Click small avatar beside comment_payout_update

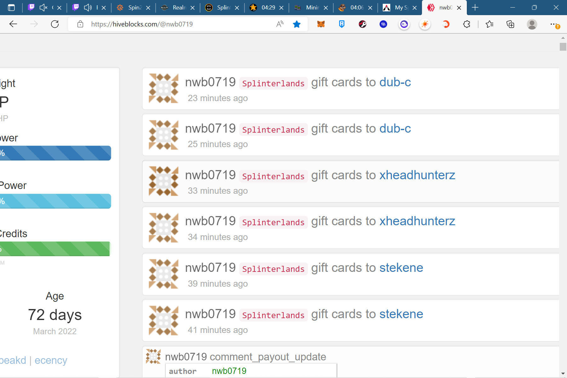(153, 357)
